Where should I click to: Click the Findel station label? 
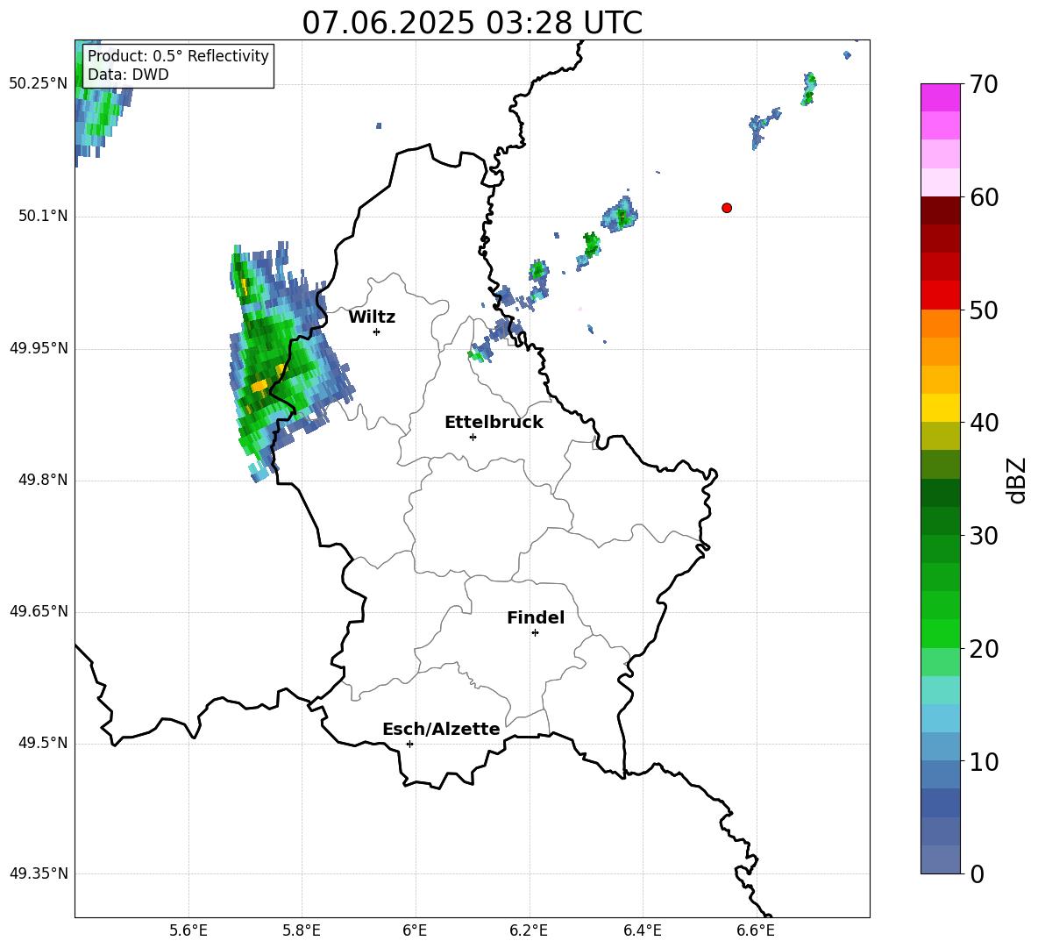pyautogui.click(x=536, y=617)
